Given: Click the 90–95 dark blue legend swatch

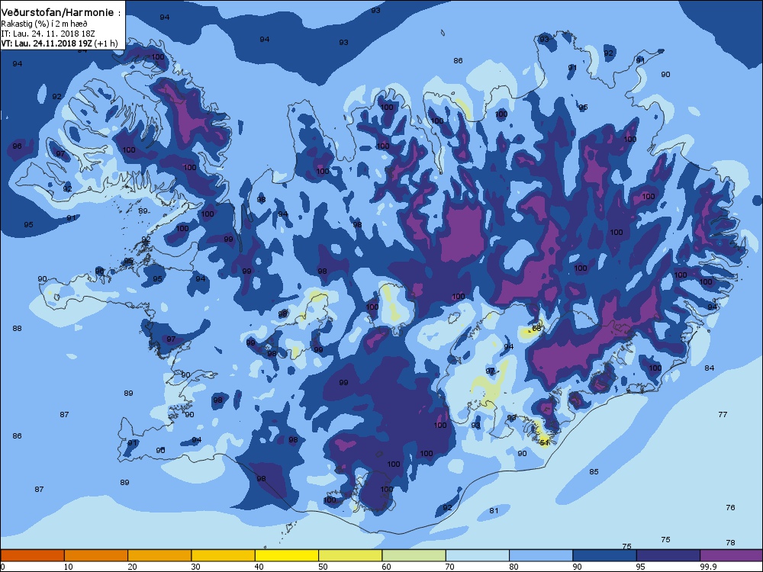Looking at the screenshot, I should [x=605, y=555].
